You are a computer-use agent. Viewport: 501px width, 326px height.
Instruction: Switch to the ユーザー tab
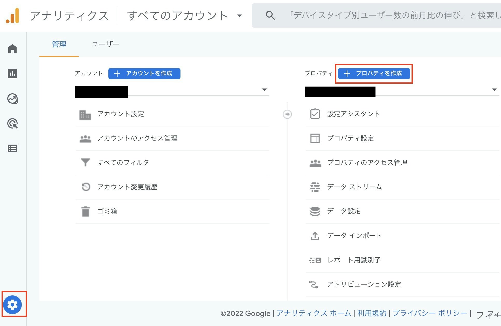[106, 44]
